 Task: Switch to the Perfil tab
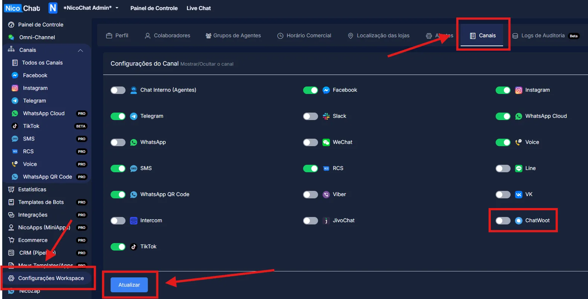coord(117,35)
